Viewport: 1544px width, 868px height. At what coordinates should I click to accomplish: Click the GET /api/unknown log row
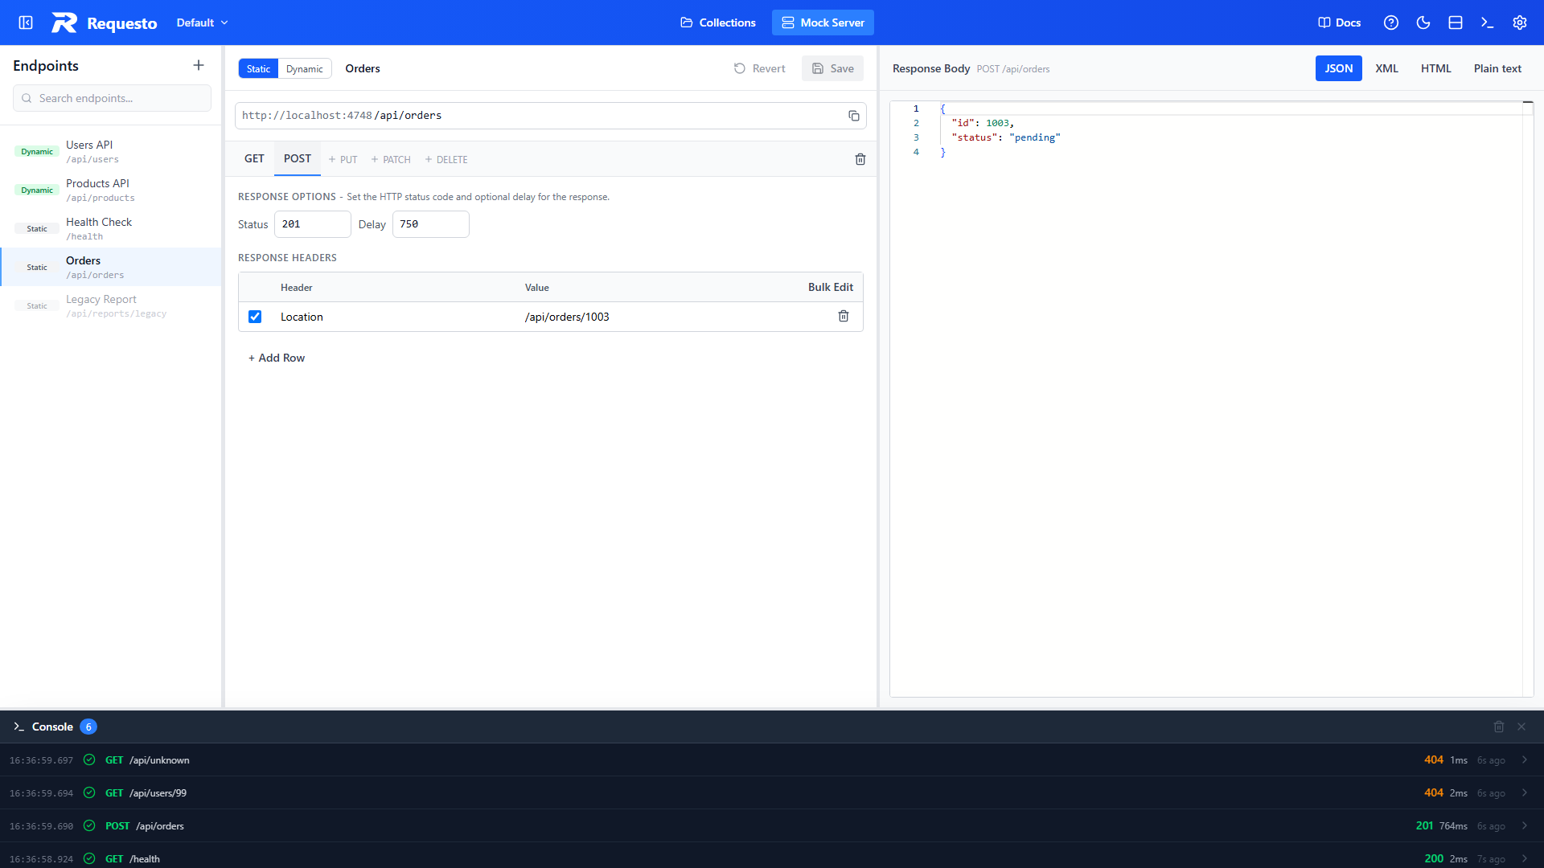(x=772, y=760)
